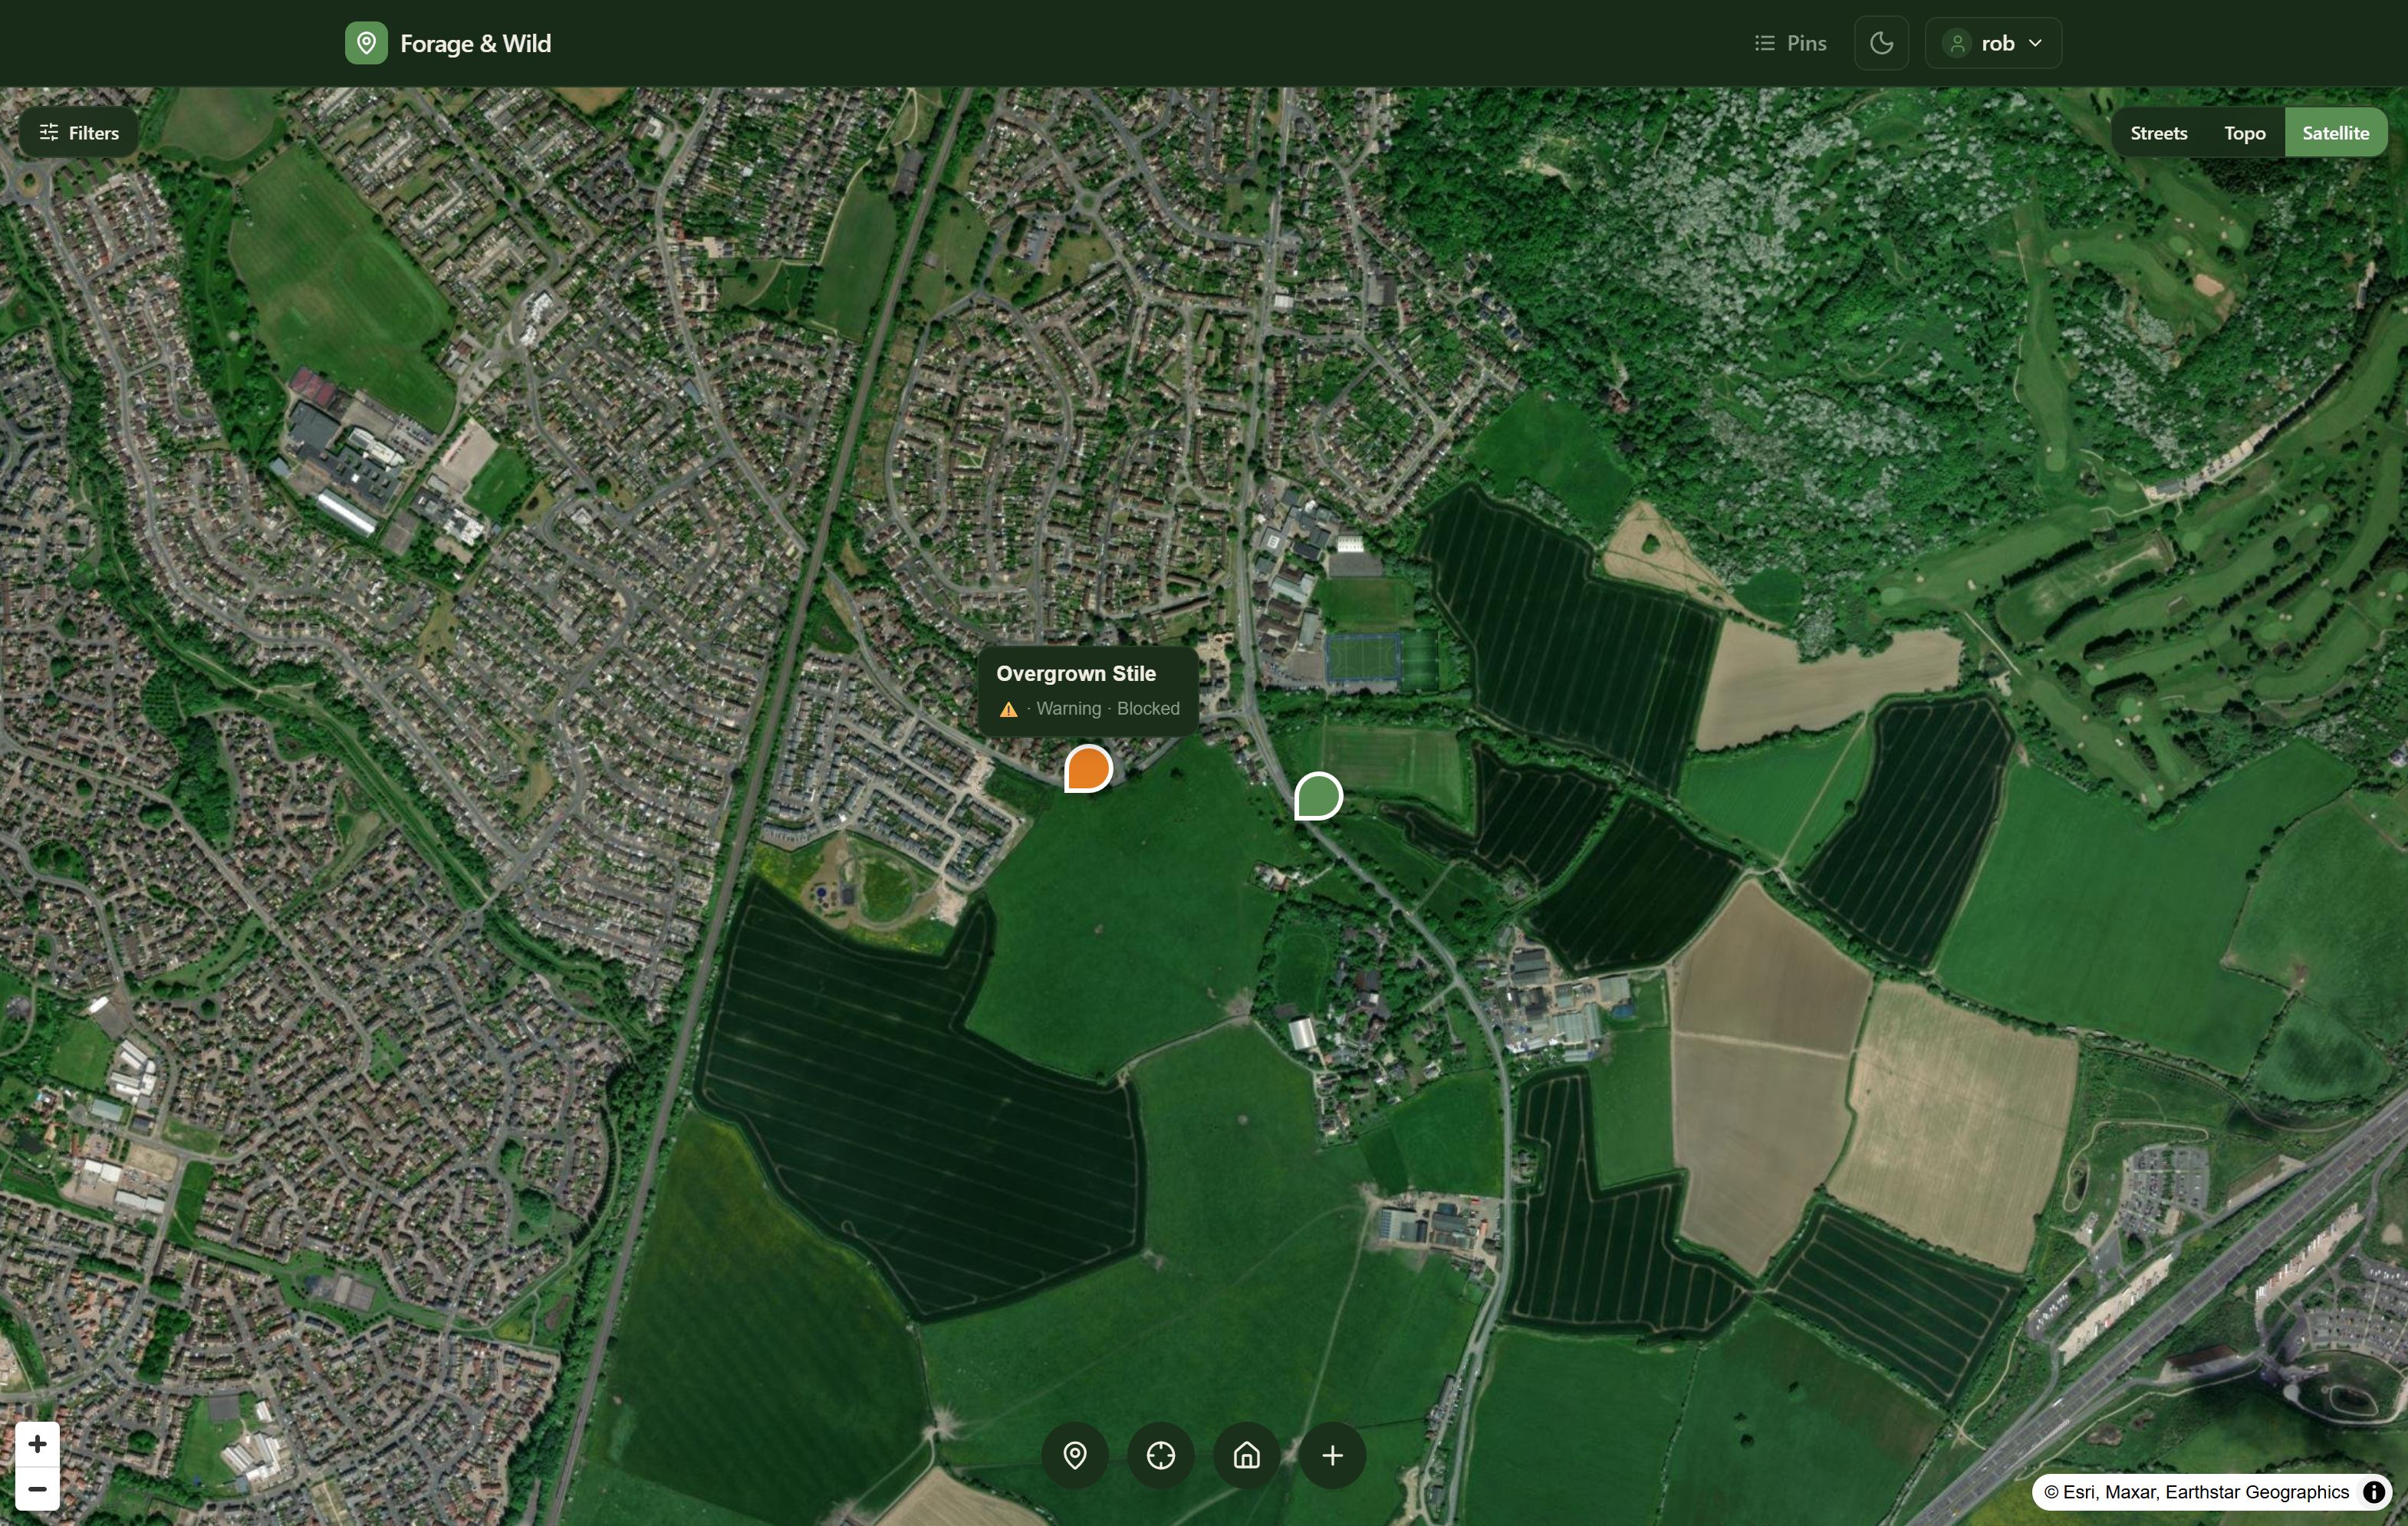Locate me with the crosshair button
Screen dimensions: 2408x1526
click(x=1160, y=1455)
